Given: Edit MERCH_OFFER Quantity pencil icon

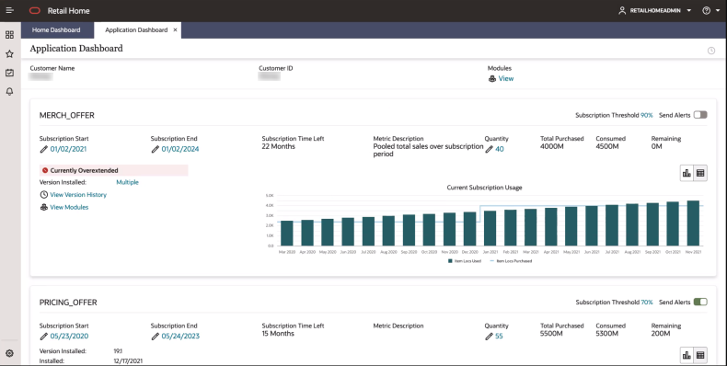Looking at the screenshot, I should point(490,149).
